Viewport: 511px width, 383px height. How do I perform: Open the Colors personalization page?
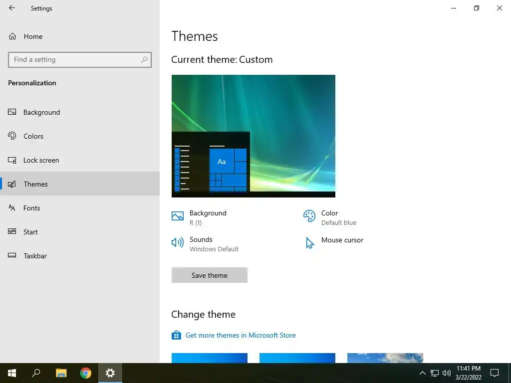click(80, 136)
